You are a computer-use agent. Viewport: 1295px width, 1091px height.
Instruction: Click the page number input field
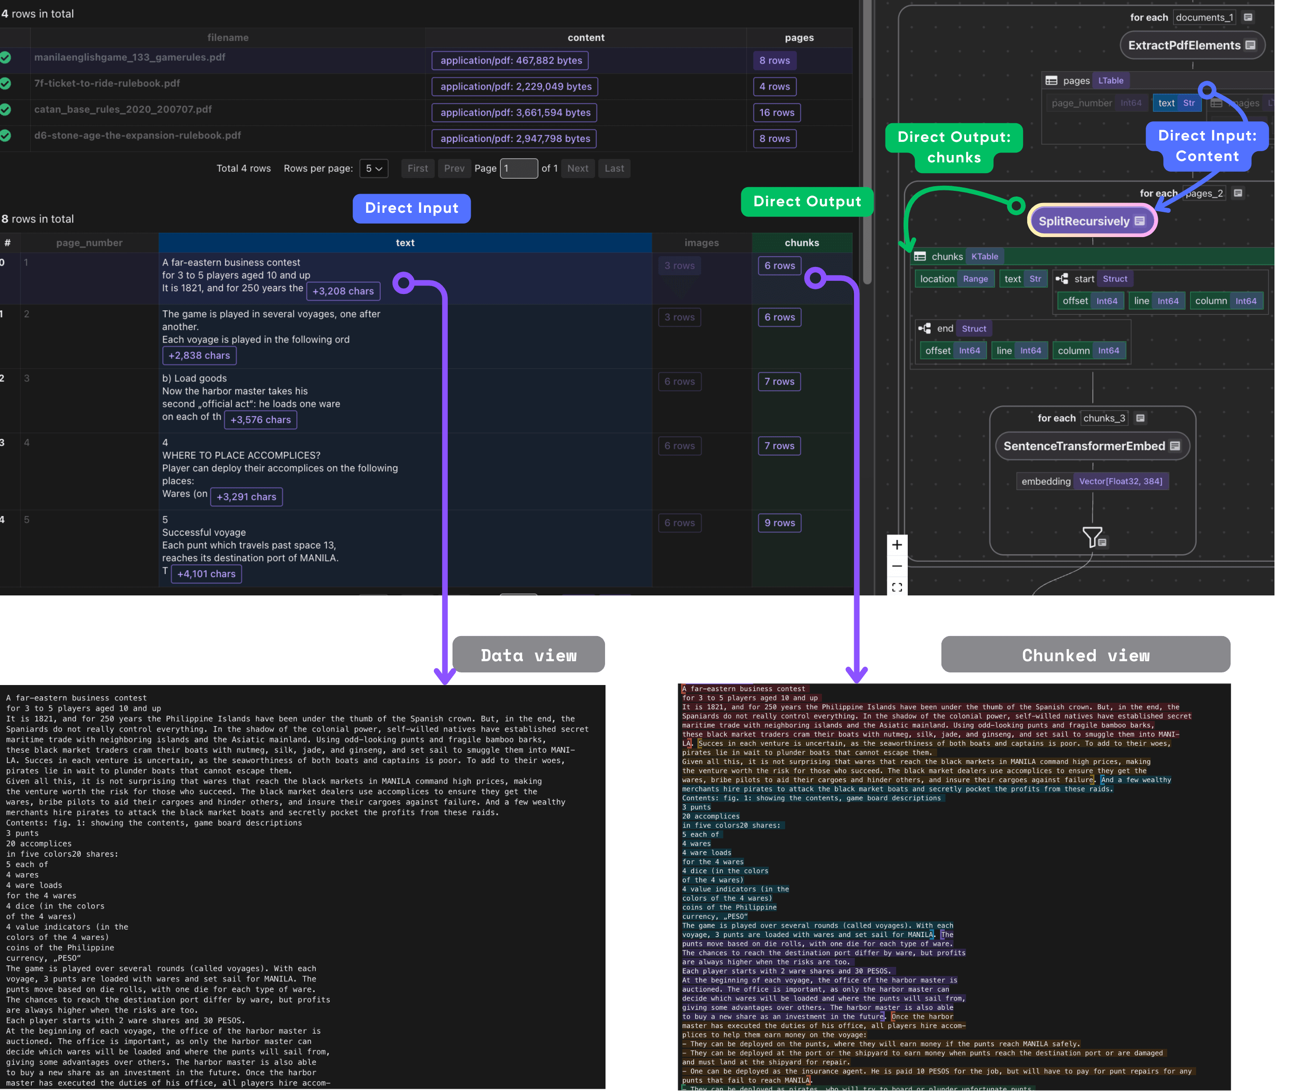tap(519, 168)
